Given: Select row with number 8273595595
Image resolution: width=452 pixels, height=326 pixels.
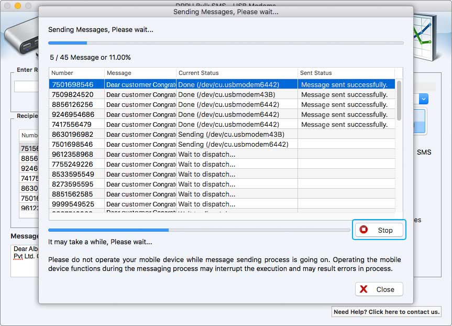Looking at the screenshot, I should pos(222,184).
